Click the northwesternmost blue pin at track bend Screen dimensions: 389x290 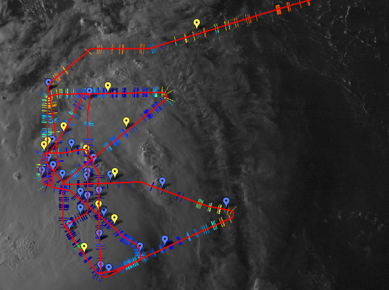pyautogui.click(x=49, y=83)
